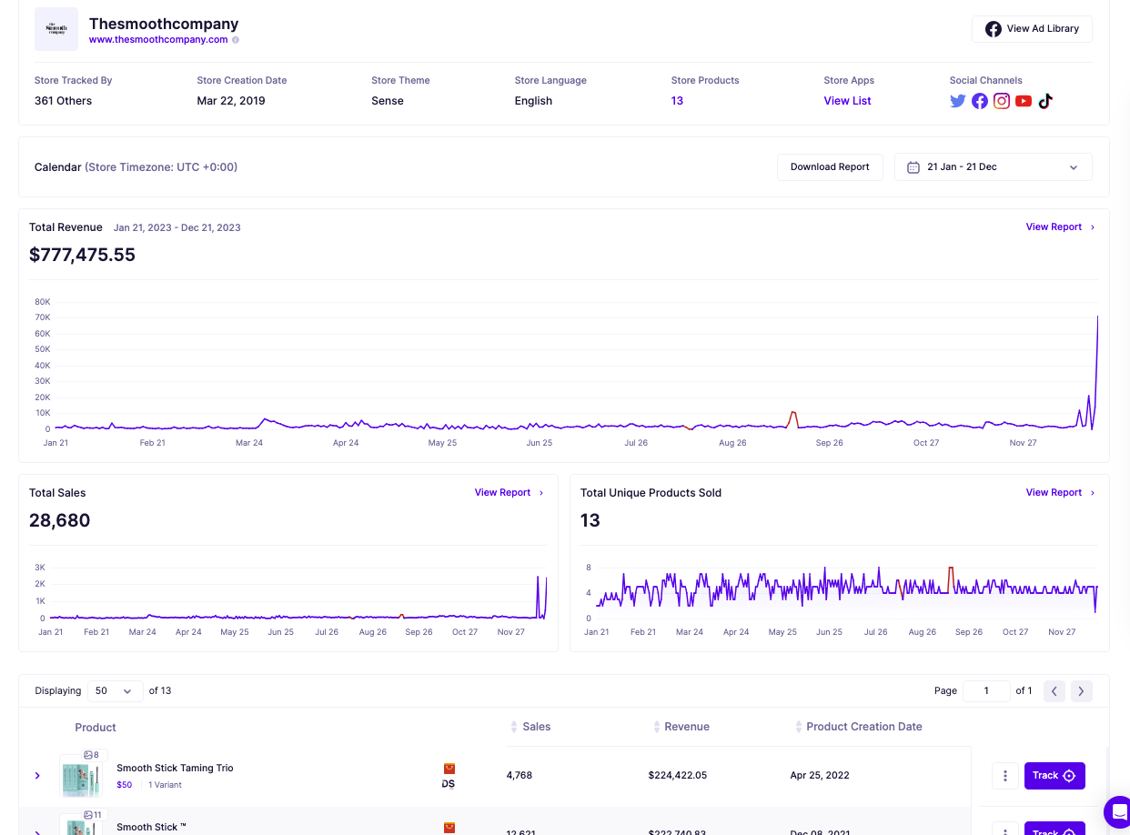Toggle sorting on the Revenue column
This screenshot has width=1130, height=835.
point(656,726)
